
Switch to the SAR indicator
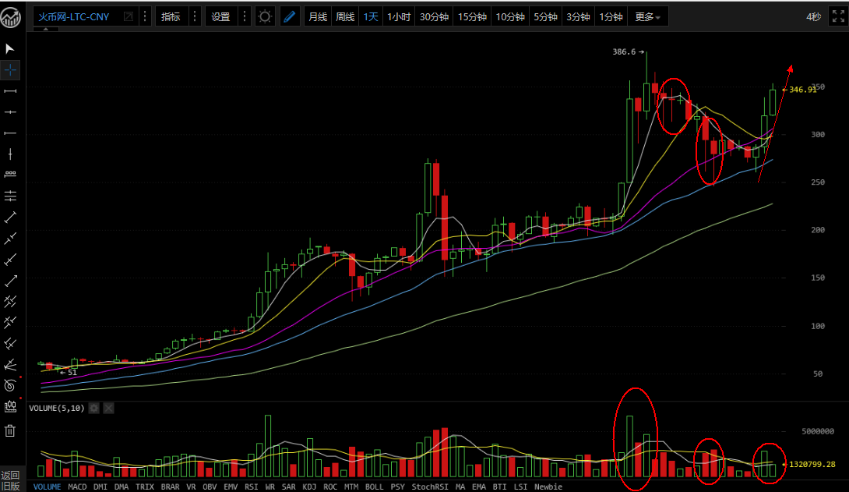click(289, 487)
